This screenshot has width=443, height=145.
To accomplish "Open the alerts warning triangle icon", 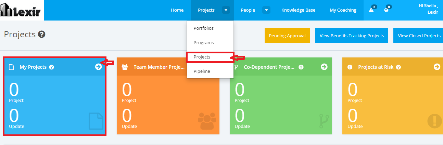I will [371, 10].
